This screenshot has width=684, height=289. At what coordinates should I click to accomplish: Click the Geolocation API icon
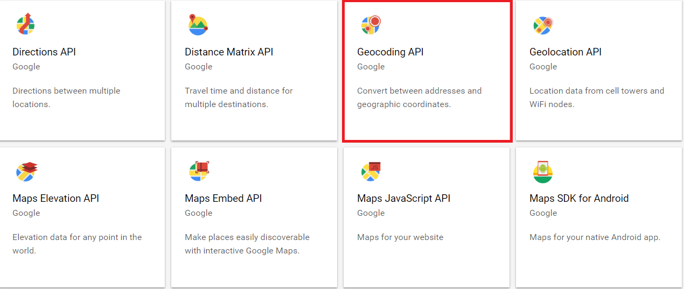(x=543, y=25)
